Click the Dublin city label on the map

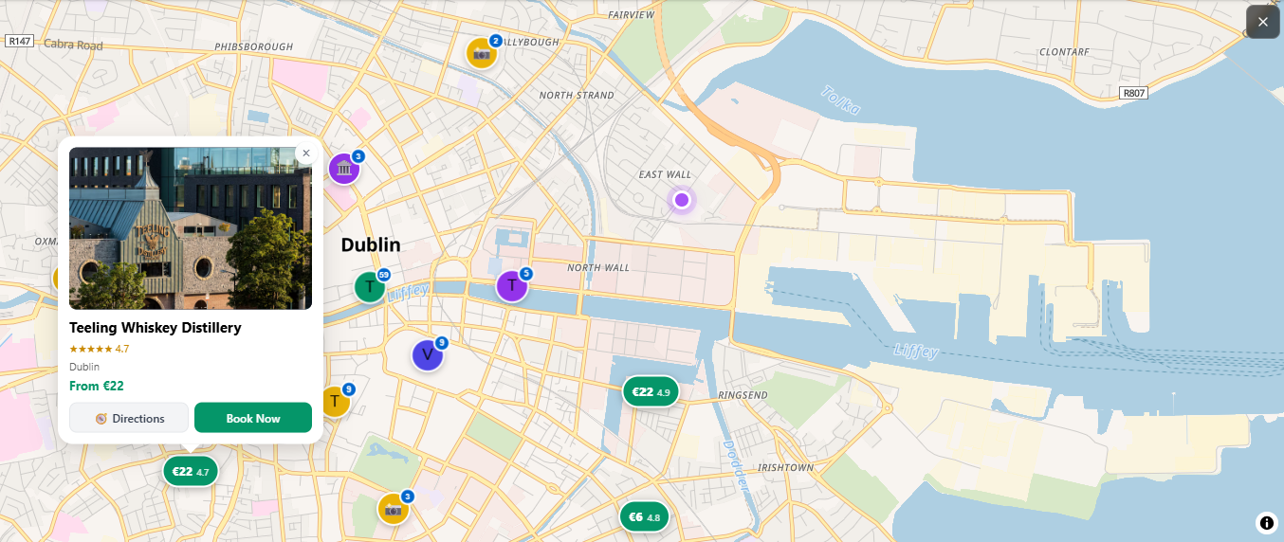pos(371,244)
